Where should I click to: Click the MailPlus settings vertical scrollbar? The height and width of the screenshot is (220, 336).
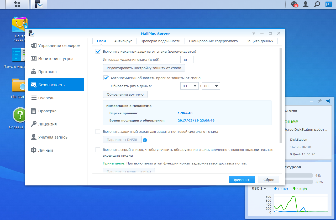tap(281, 95)
